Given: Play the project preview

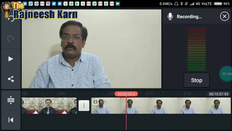Looking at the screenshot, I should point(11,59).
